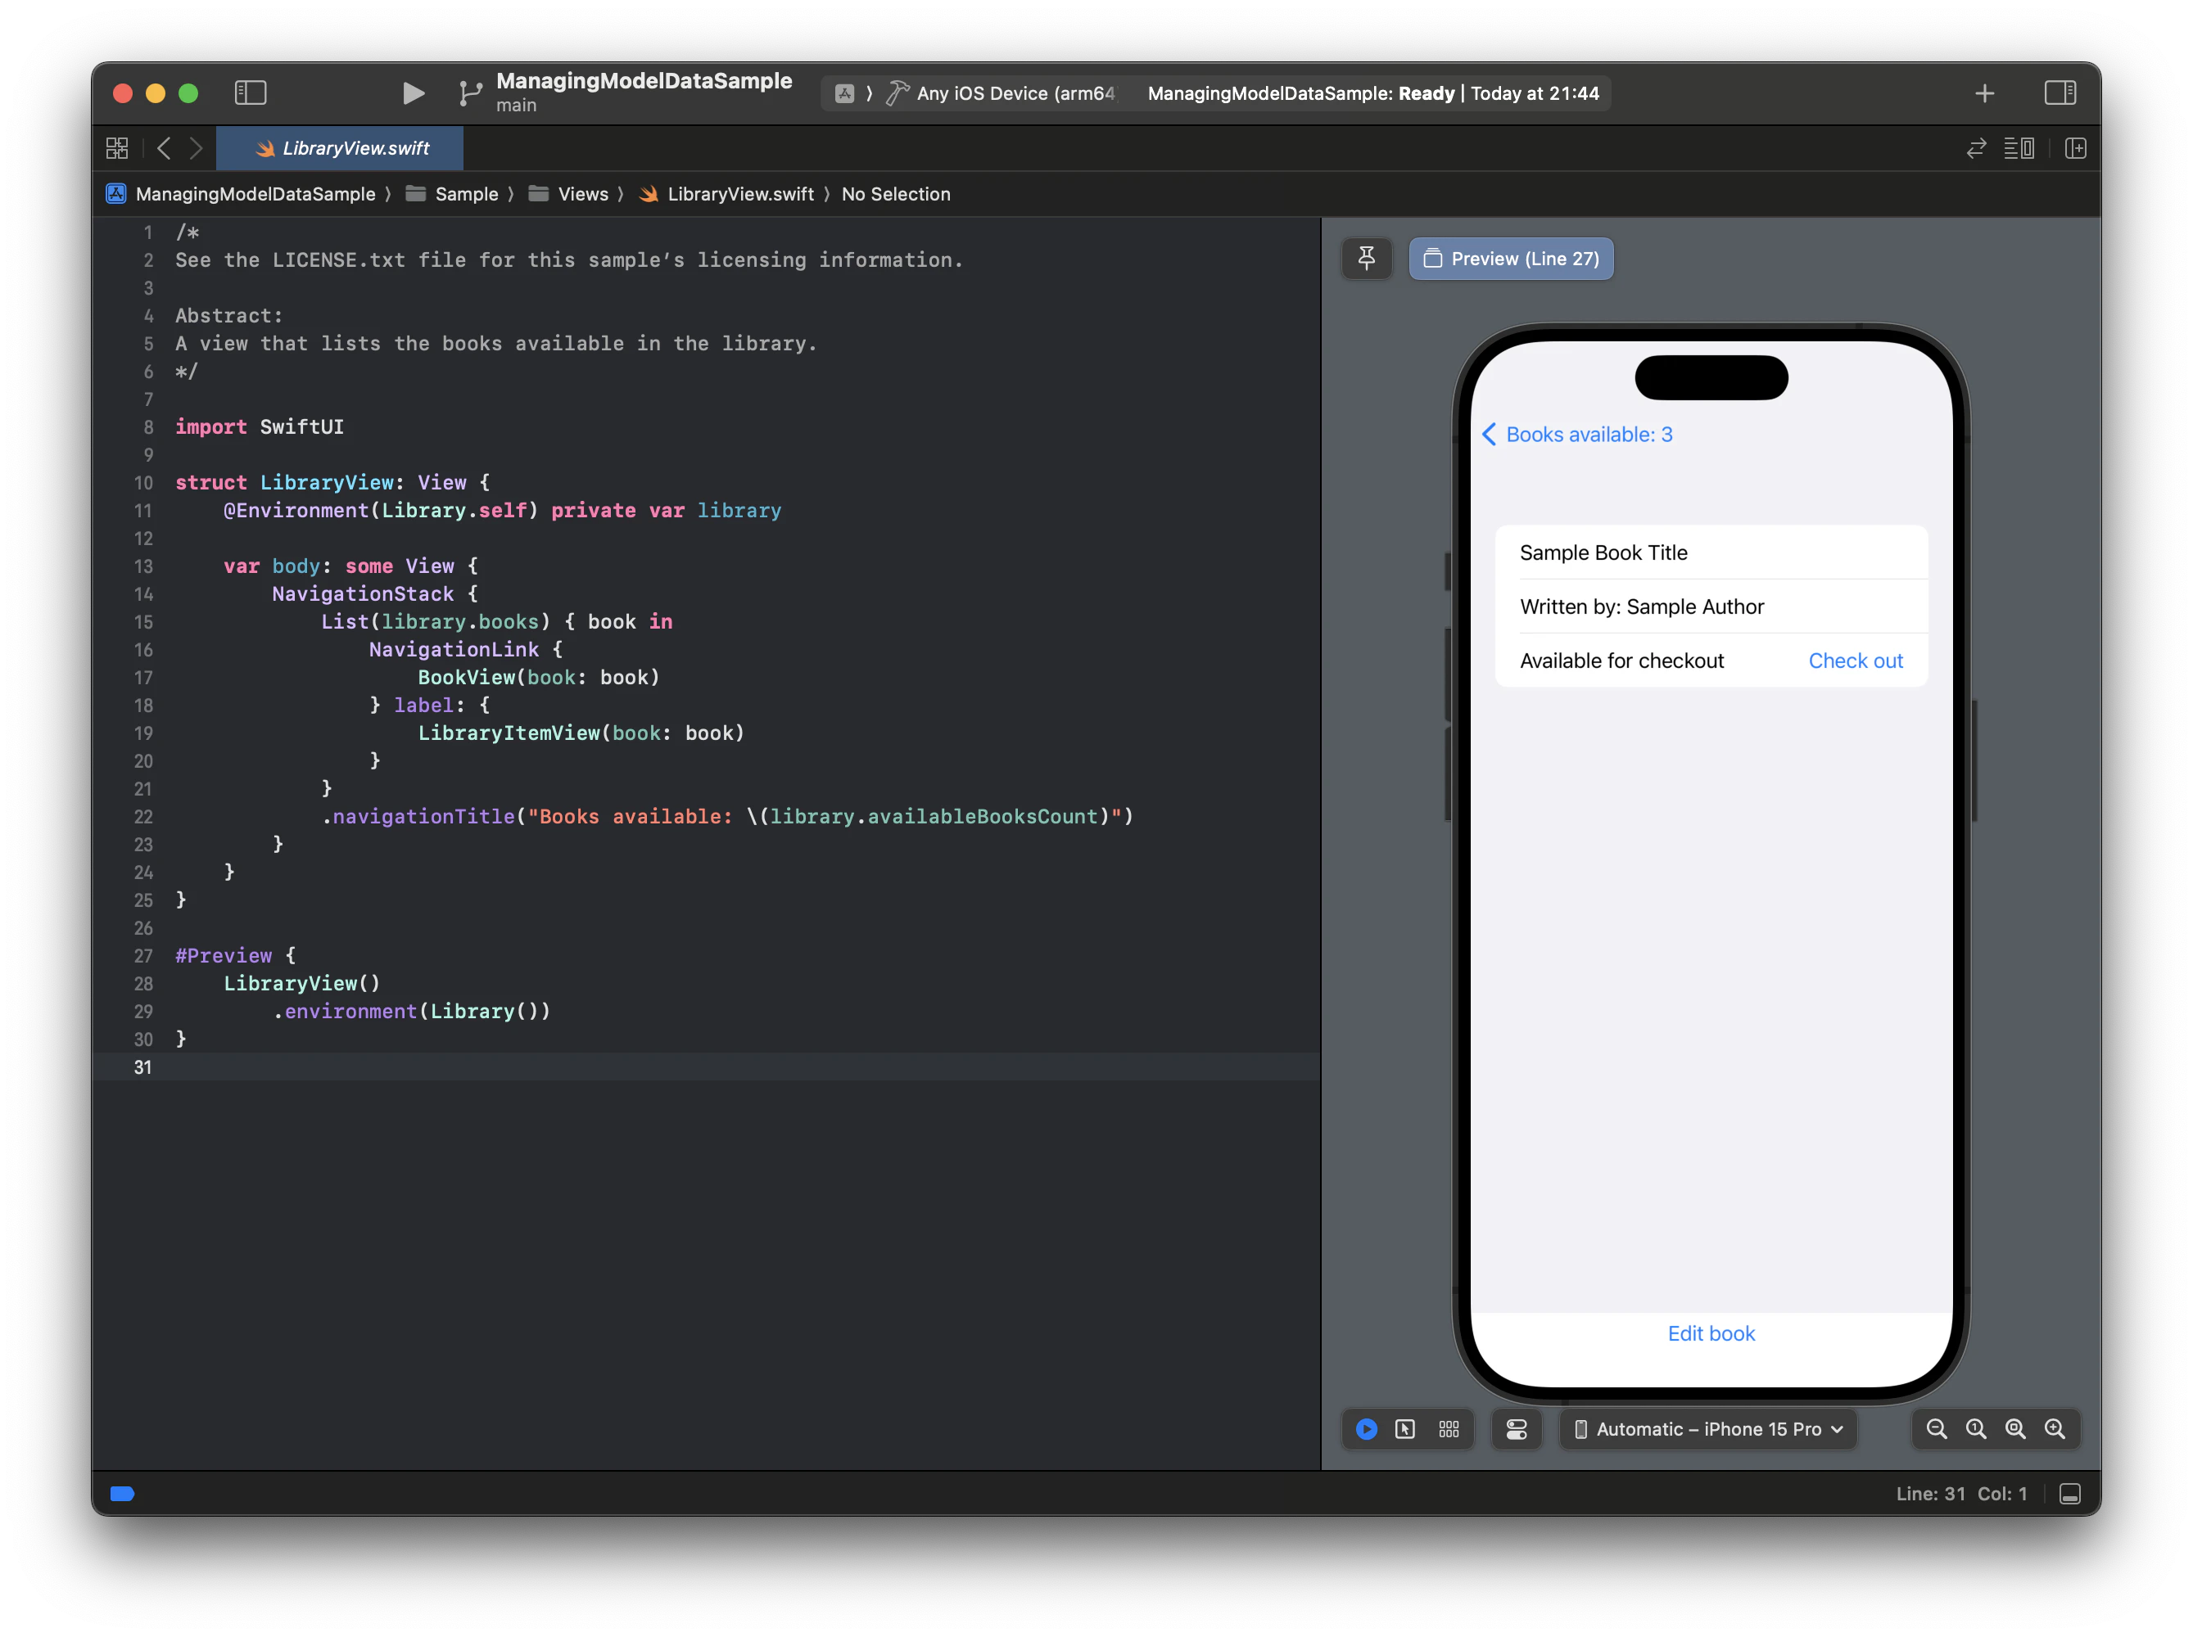This screenshot has width=2193, height=1637.
Task: Click the BookView(book: book) code line
Action: point(538,678)
